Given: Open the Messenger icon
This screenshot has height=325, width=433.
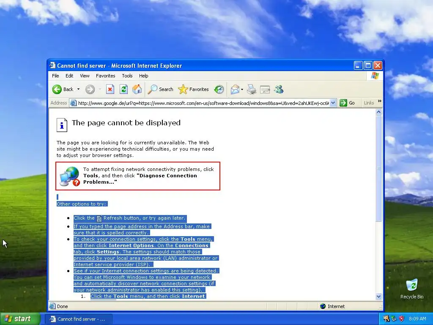Looking at the screenshot, I should [x=279, y=89].
